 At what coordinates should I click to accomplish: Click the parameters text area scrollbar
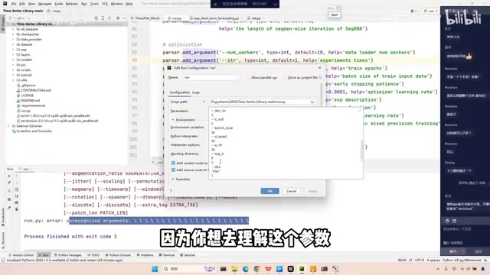[x=362, y=150]
